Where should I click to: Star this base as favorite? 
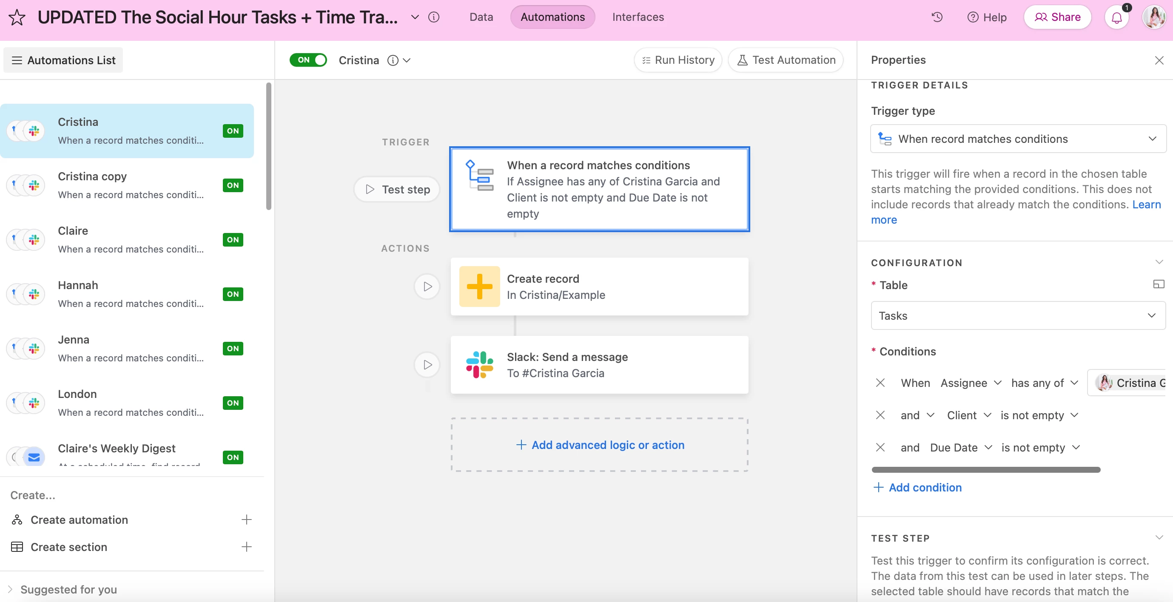coord(17,17)
